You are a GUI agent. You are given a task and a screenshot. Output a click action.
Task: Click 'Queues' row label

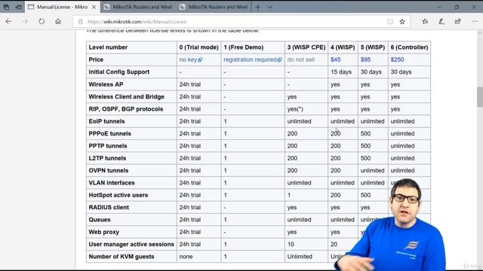[100, 219]
